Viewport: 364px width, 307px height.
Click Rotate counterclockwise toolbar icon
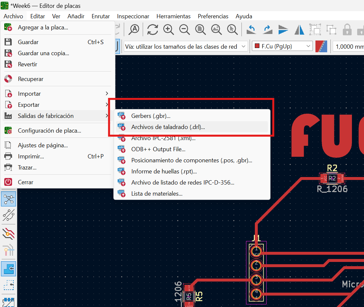coord(251,30)
